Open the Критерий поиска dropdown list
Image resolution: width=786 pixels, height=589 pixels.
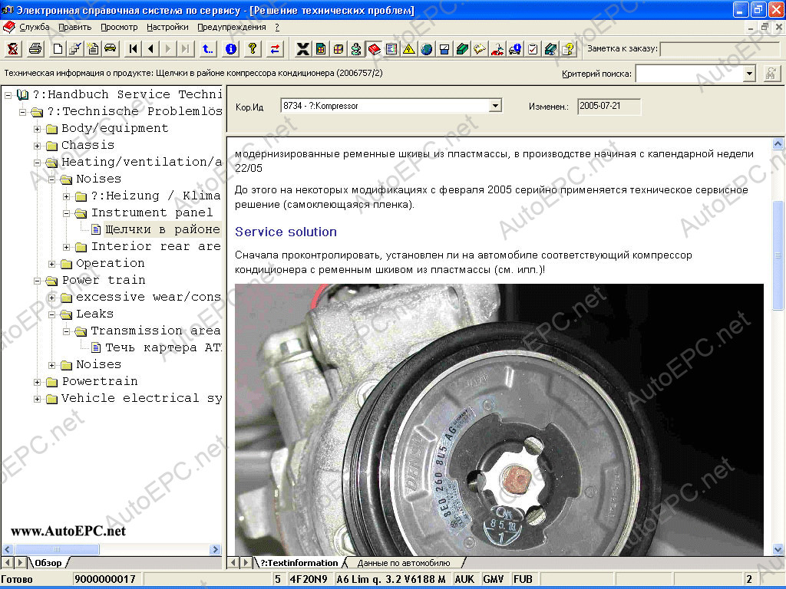click(749, 74)
